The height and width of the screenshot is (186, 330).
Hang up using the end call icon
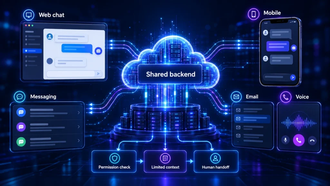click(312, 140)
